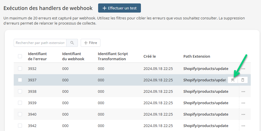The height and width of the screenshot is (131, 261).
Task: Click the webhook identifier 000 in row 3938
Action: tap(65, 91)
